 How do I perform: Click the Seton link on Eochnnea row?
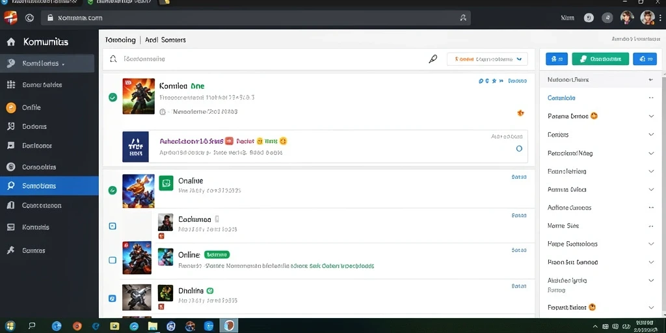(519, 216)
